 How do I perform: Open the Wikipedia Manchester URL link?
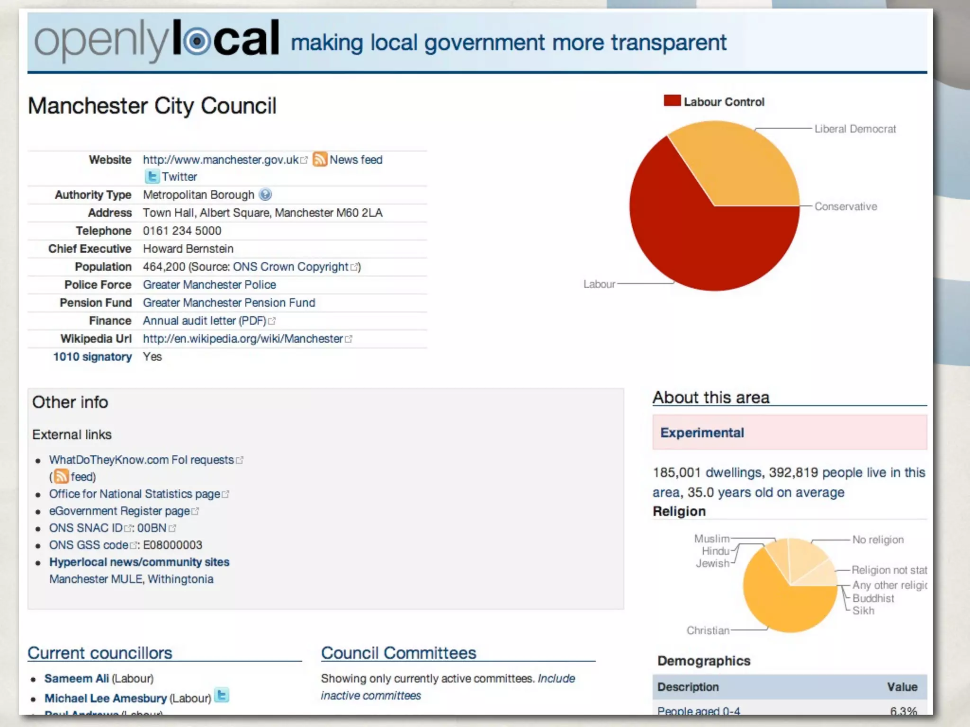point(242,339)
